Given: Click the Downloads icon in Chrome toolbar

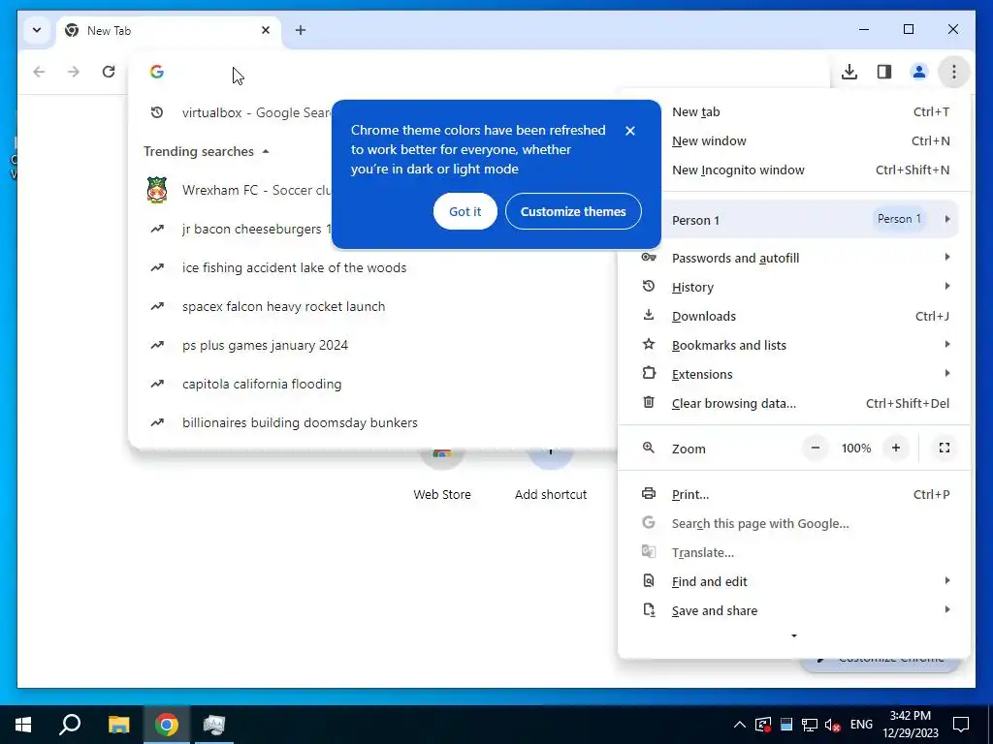Looking at the screenshot, I should point(849,72).
